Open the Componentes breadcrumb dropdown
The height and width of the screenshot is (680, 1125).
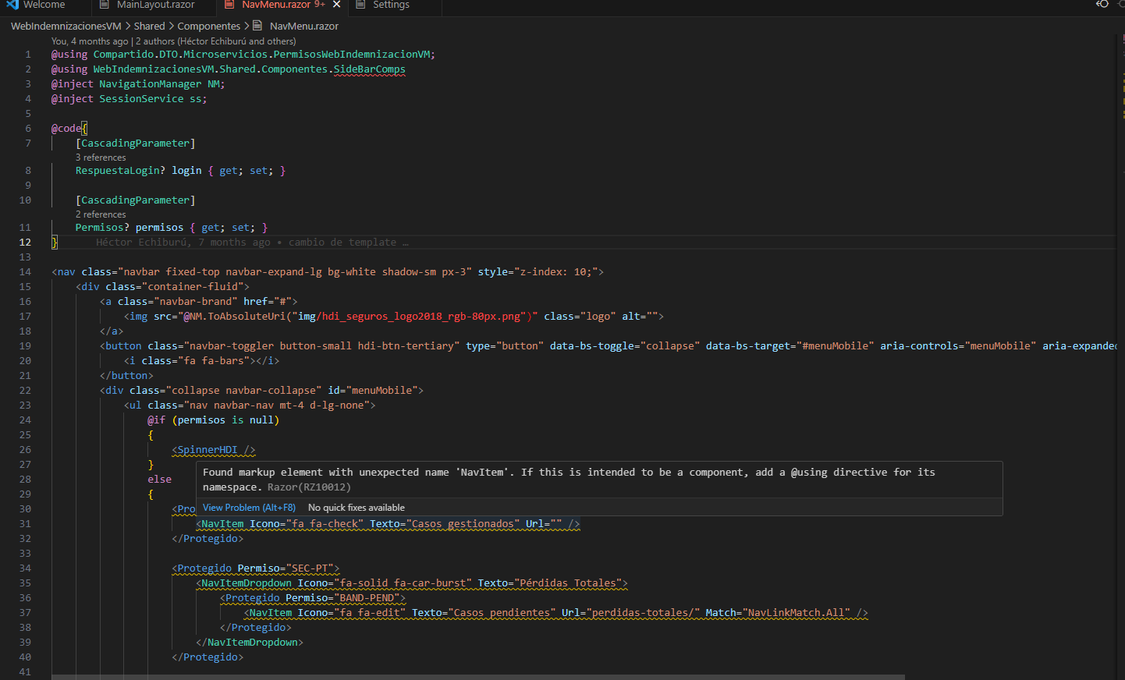point(208,26)
